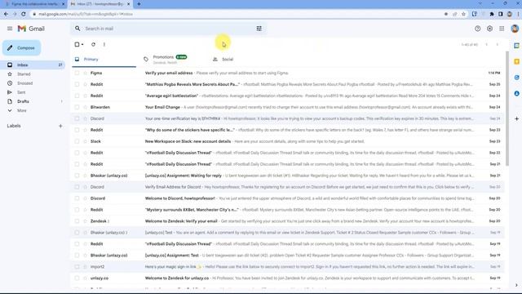Switch to the Figma browser tab
Viewport: 522px width, 294px height.
pyautogui.click(x=33, y=4)
